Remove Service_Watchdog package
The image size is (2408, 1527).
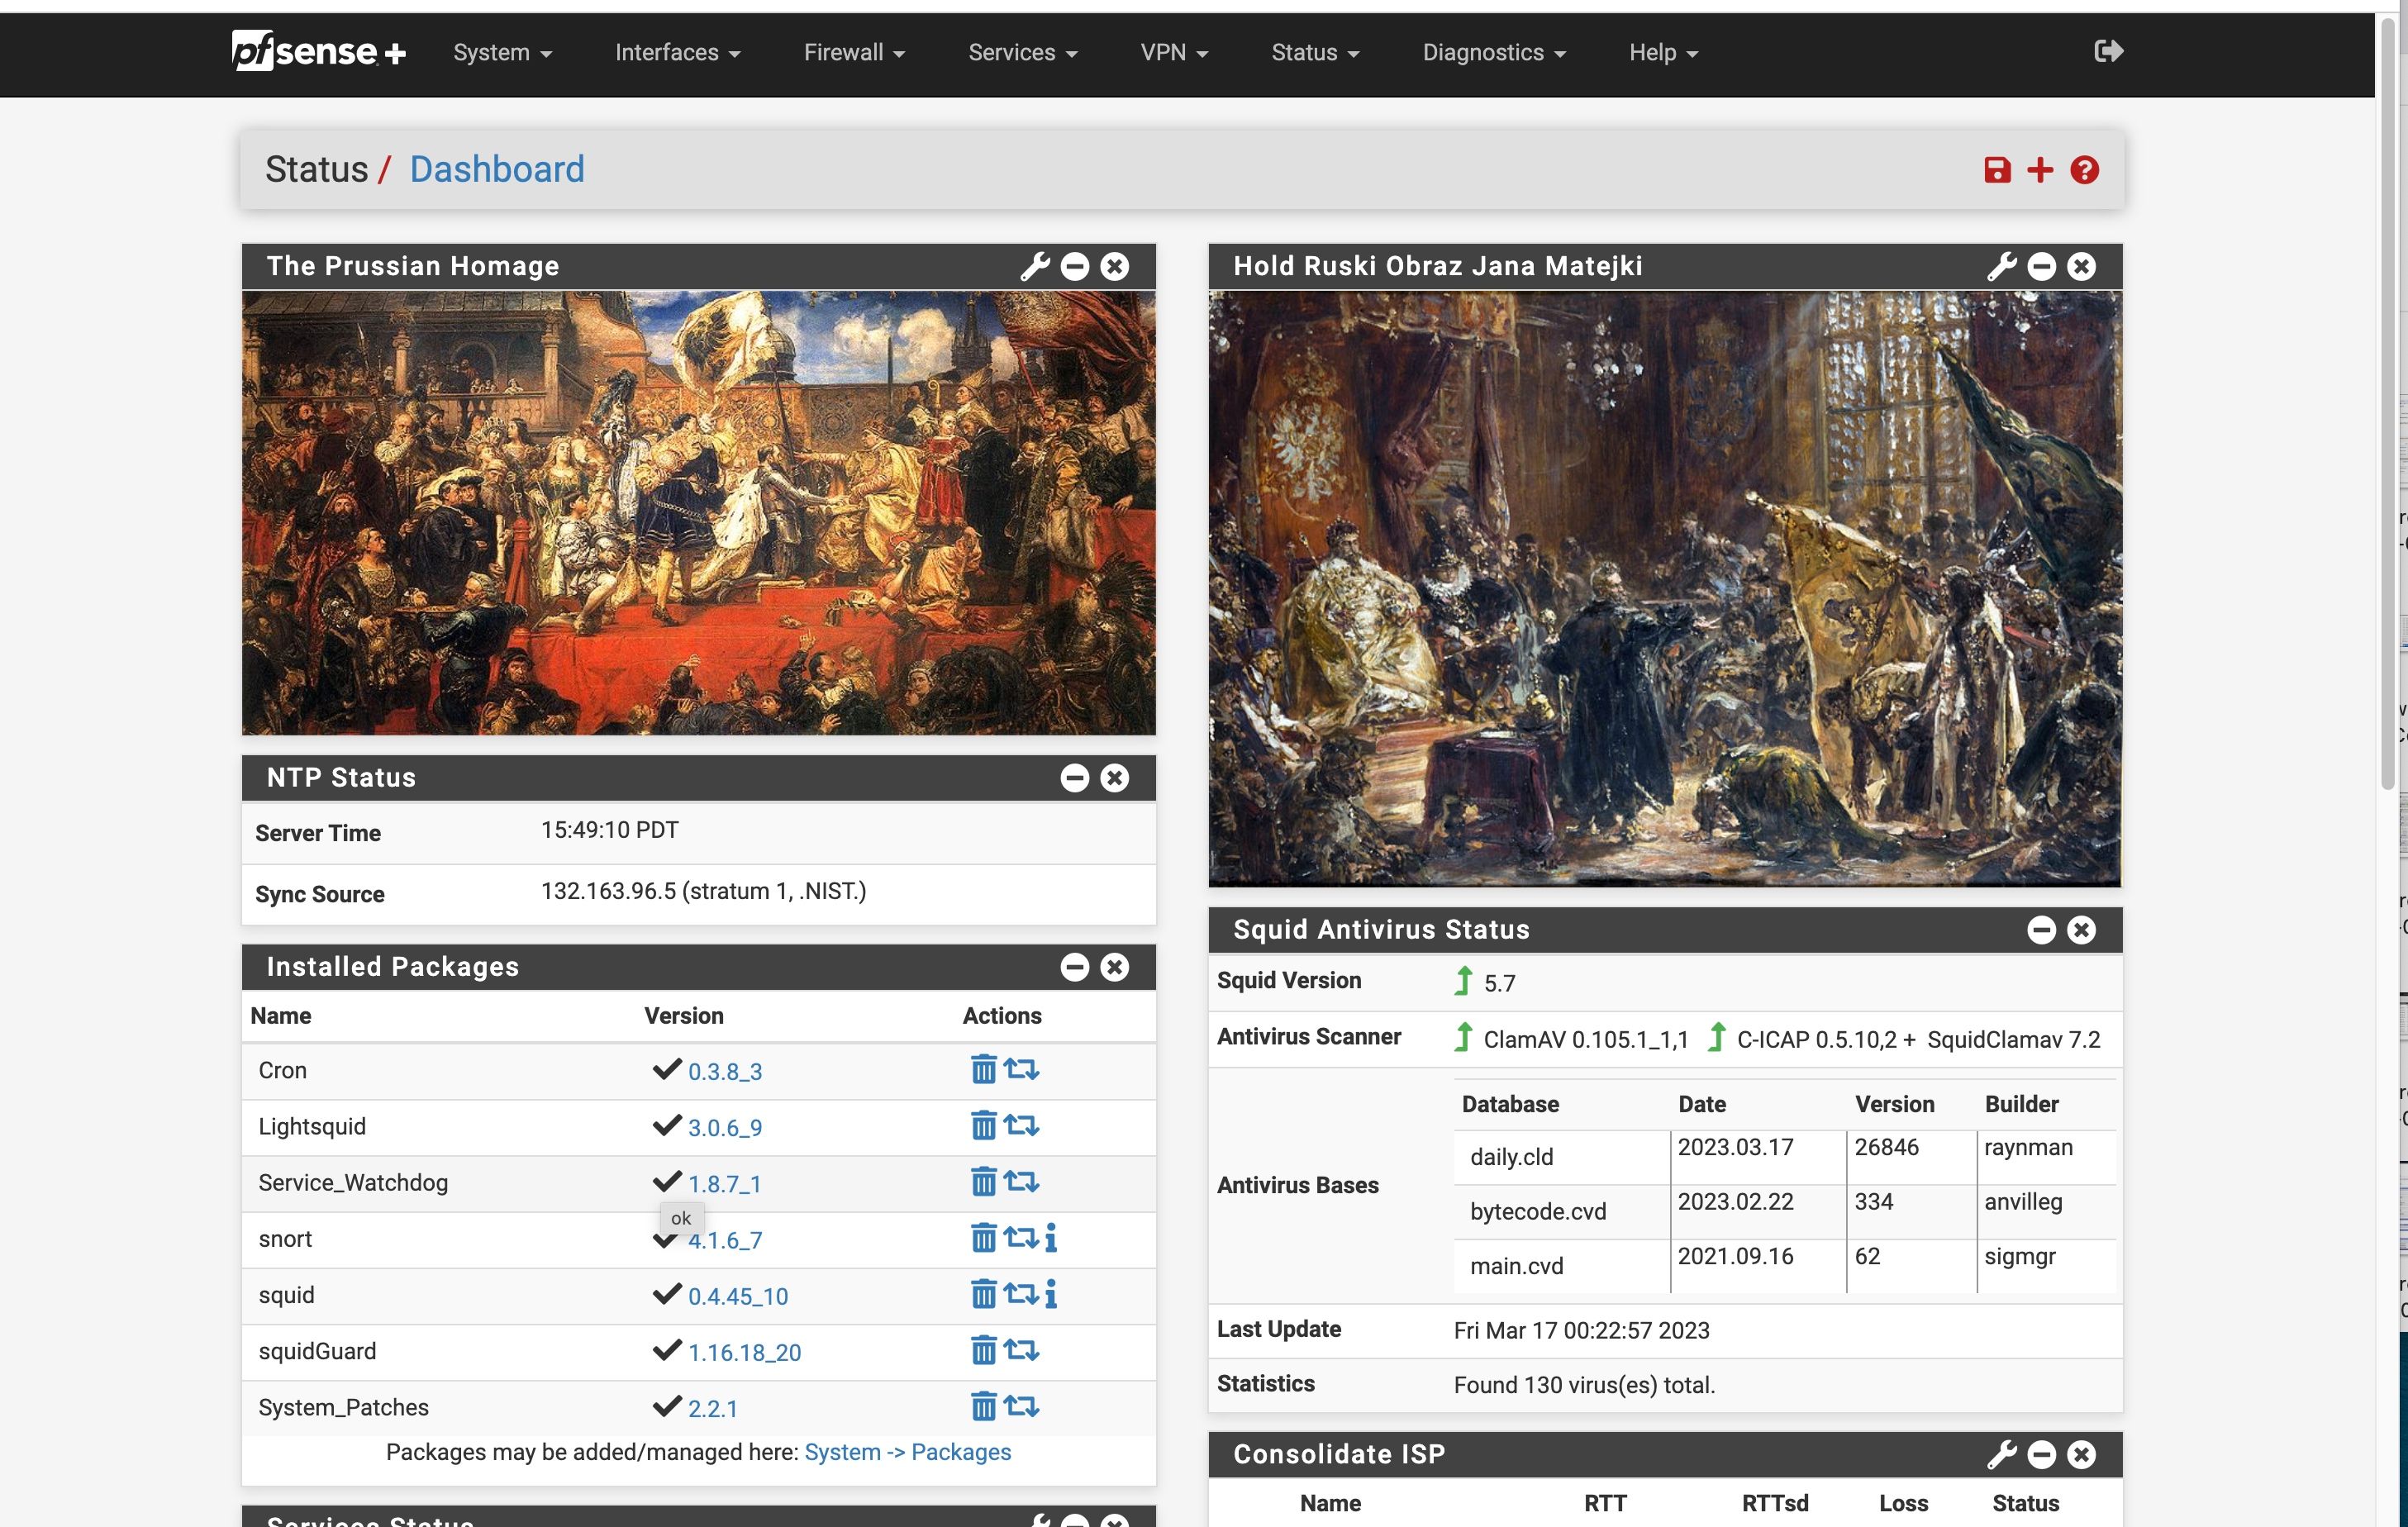[984, 1181]
